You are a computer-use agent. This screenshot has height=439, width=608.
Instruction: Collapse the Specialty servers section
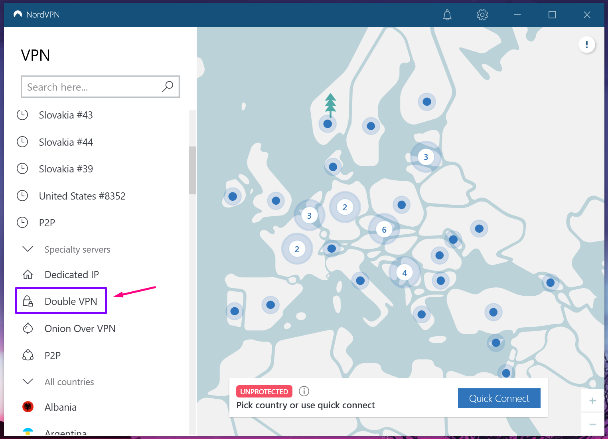pos(28,249)
